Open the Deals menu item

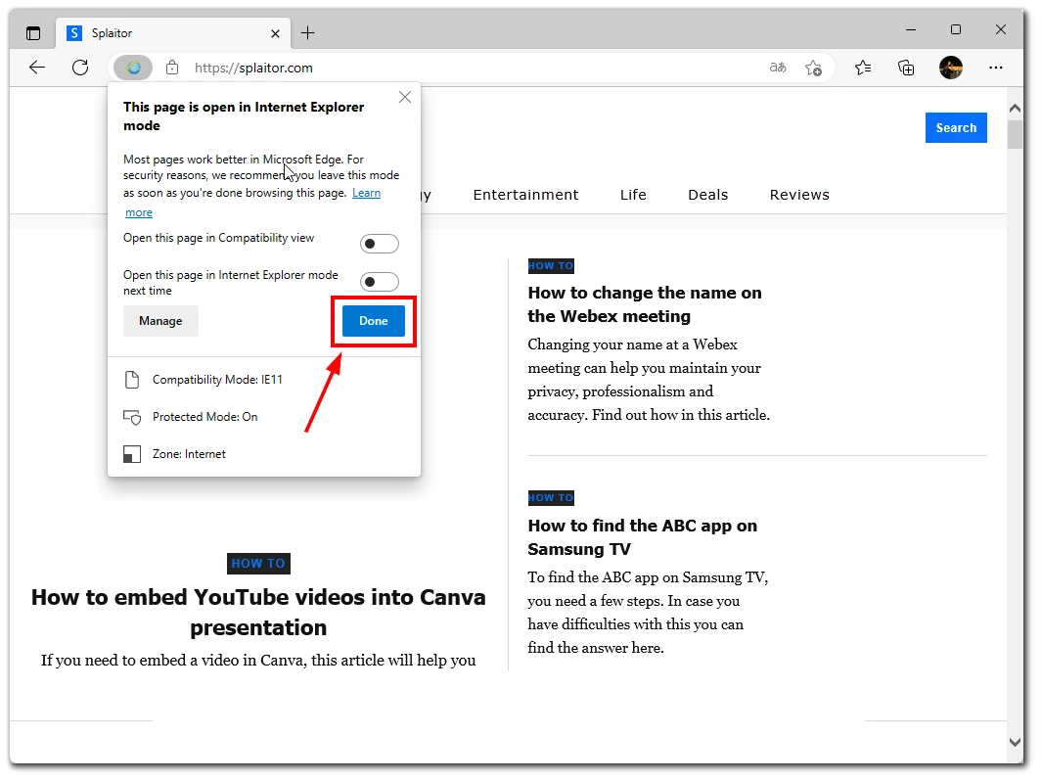click(707, 195)
